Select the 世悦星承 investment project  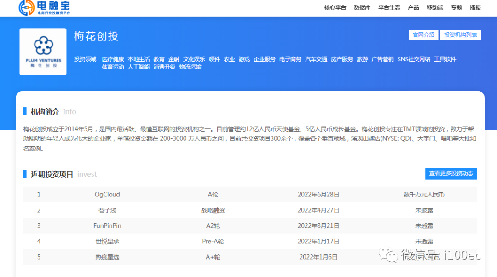point(107,242)
